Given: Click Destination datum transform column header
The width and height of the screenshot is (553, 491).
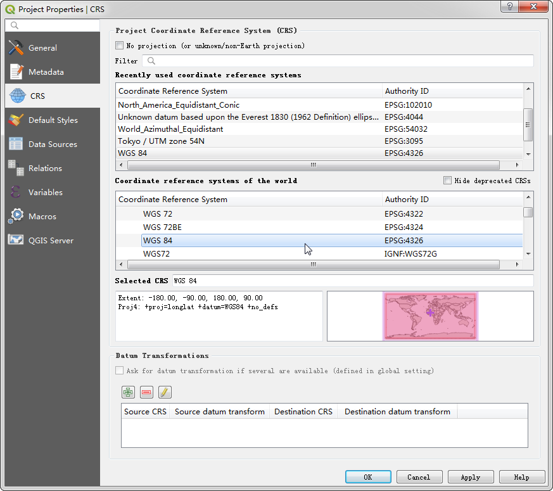Looking at the screenshot, I should coord(397,411).
